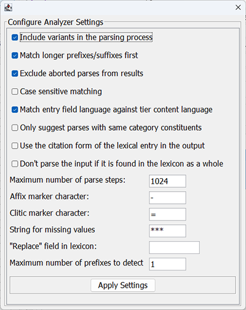246x310 pixels.
Task: Untick Exclude aborted parses from results
Action: (x=15, y=73)
